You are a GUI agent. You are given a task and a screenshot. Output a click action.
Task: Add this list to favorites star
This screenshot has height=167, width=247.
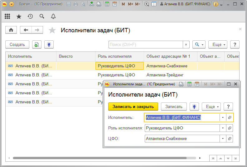coord(52,30)
